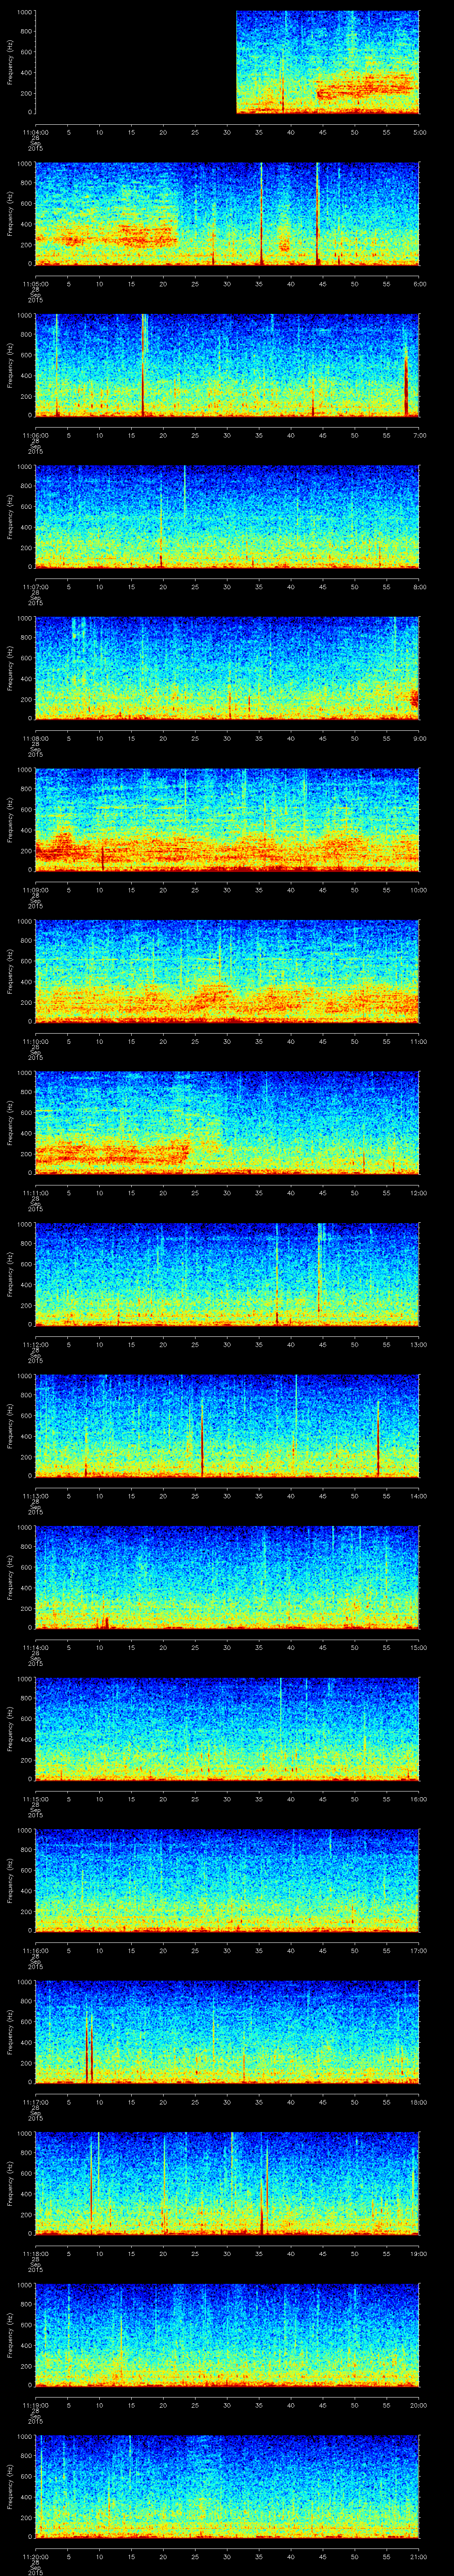
Task: Select the 11:11:00 start time label
Action: tap(35, 1193)
